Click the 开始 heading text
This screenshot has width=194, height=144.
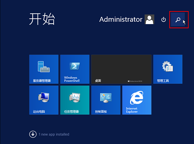pyautogui.click(x=42, y=19)
